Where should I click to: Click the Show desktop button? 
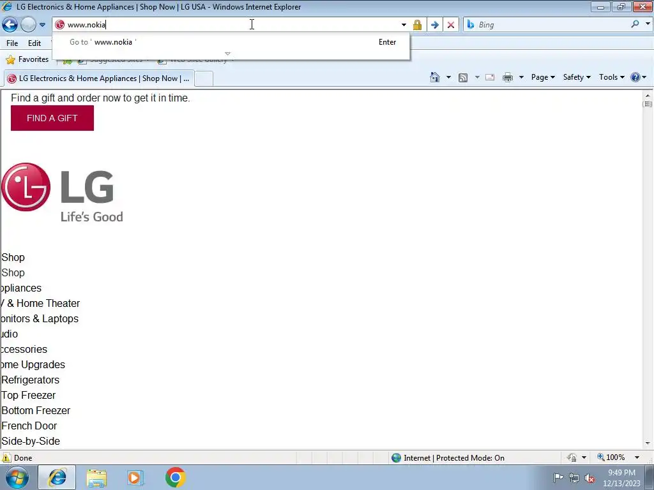[650, 477]
